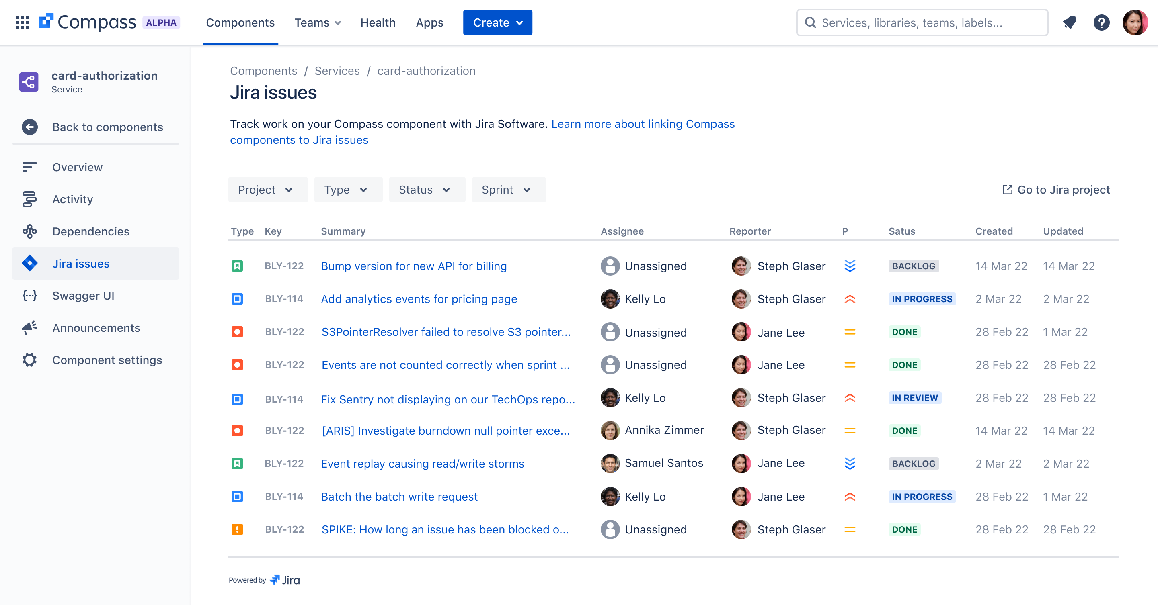
Task: Open the notifications bell icon
Action: (x=1070, y=22)
